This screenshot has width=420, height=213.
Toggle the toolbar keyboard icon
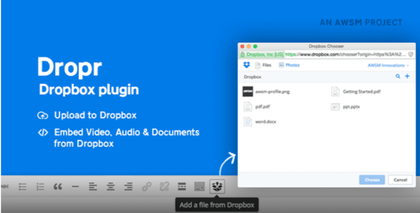pyautogui.click(x=199, y=186)
